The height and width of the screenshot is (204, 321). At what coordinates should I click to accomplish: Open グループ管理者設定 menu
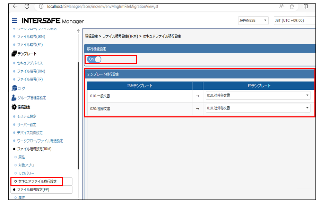[x=32, y=98]
